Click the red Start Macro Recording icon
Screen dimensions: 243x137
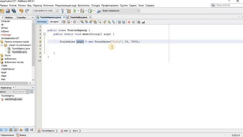pyautogui.click(x=129, y=22)
